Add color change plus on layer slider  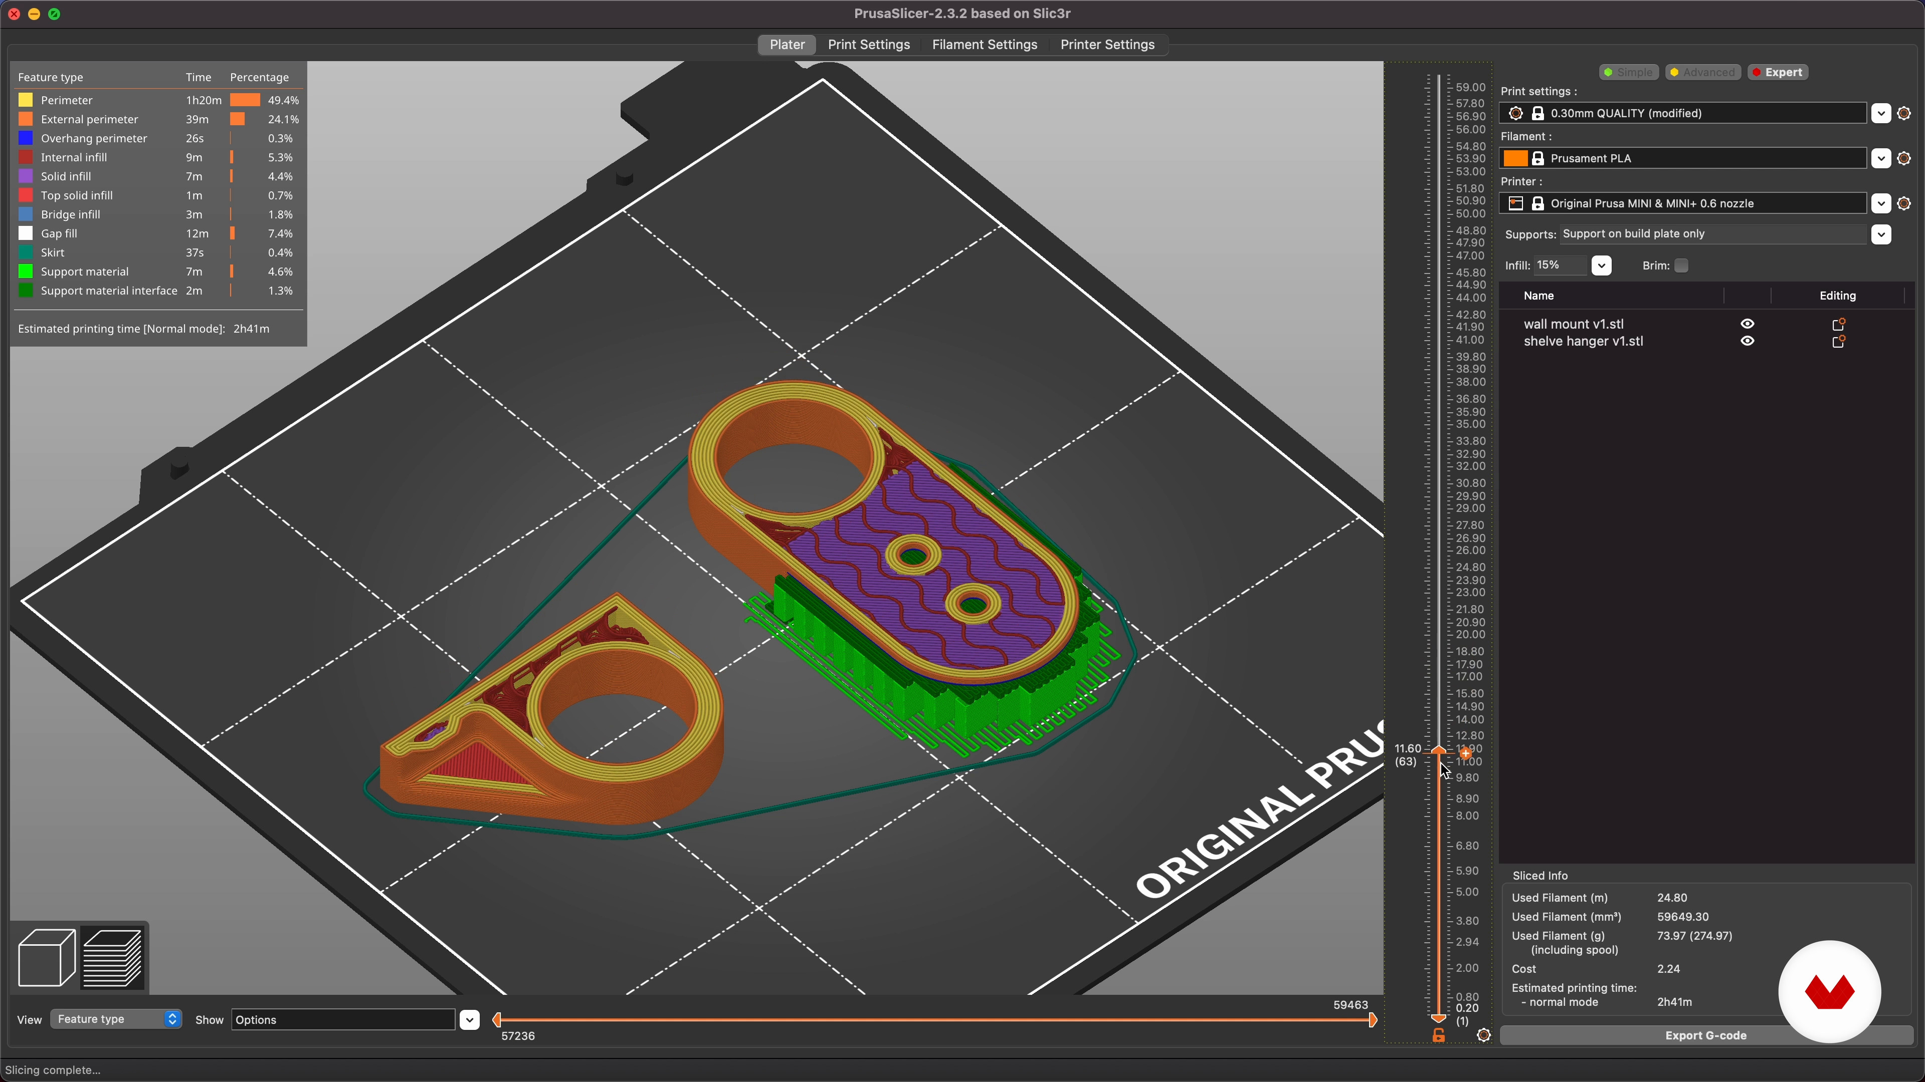pos(1465,753)
